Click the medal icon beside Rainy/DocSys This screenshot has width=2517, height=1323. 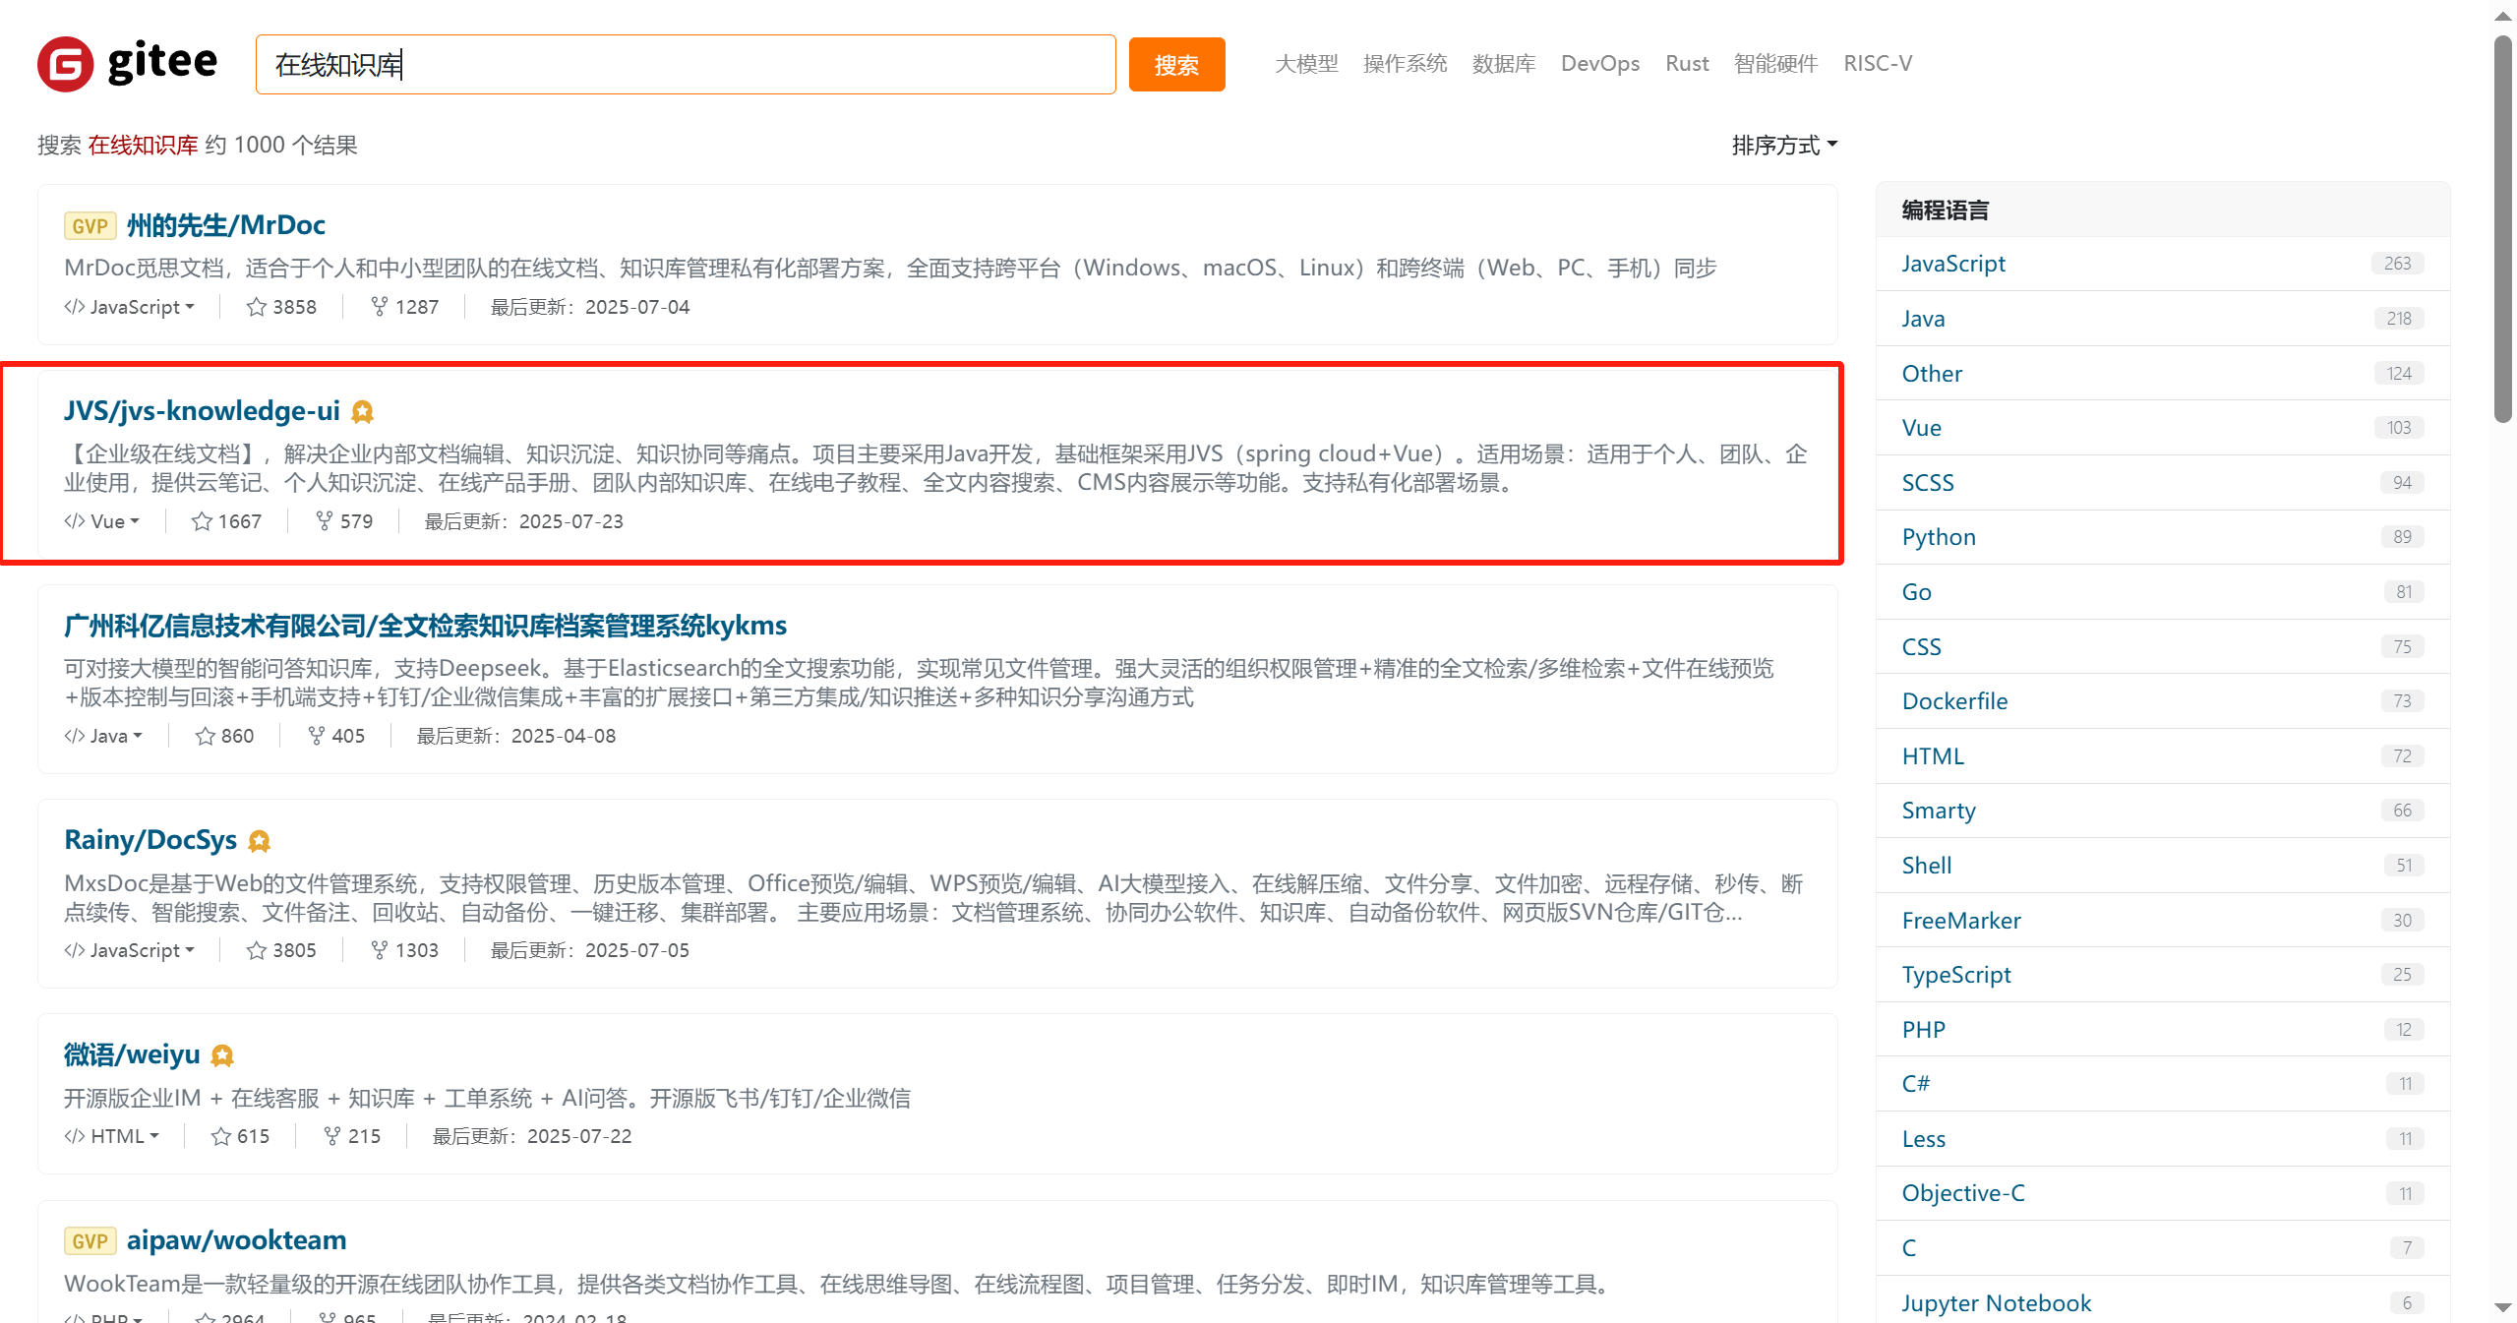(260, 841)
